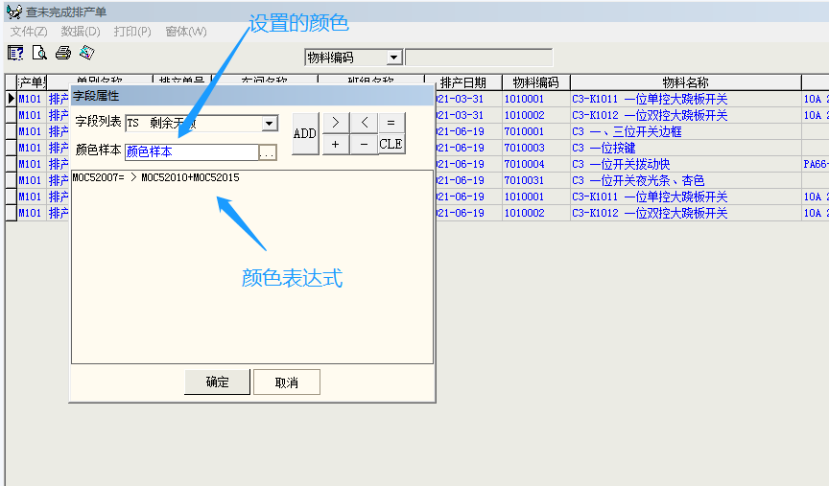The height and width of the screenshot is (486, 829).
Task: Confirm the dialog with 确定
Action: pyautogui.click(x=217, y=382)
